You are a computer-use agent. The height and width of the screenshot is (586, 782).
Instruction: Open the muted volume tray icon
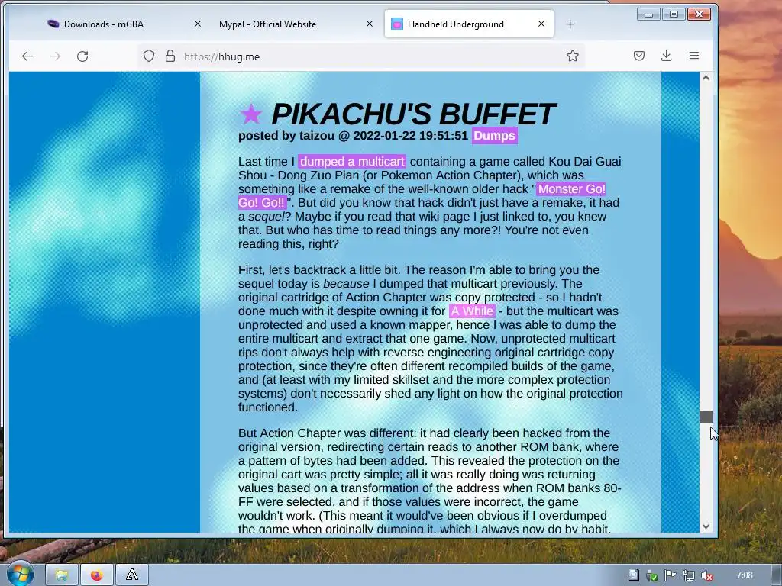pos(706,575)
